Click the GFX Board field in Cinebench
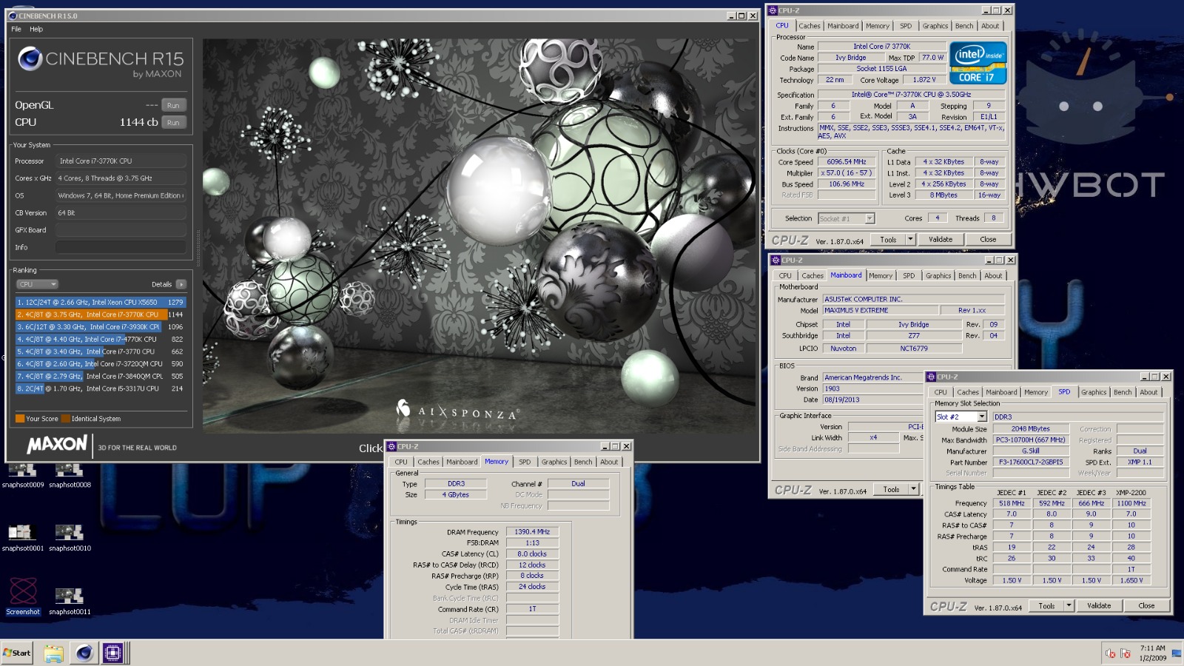Screen dimensions: 1184x666 coord(121,230)
